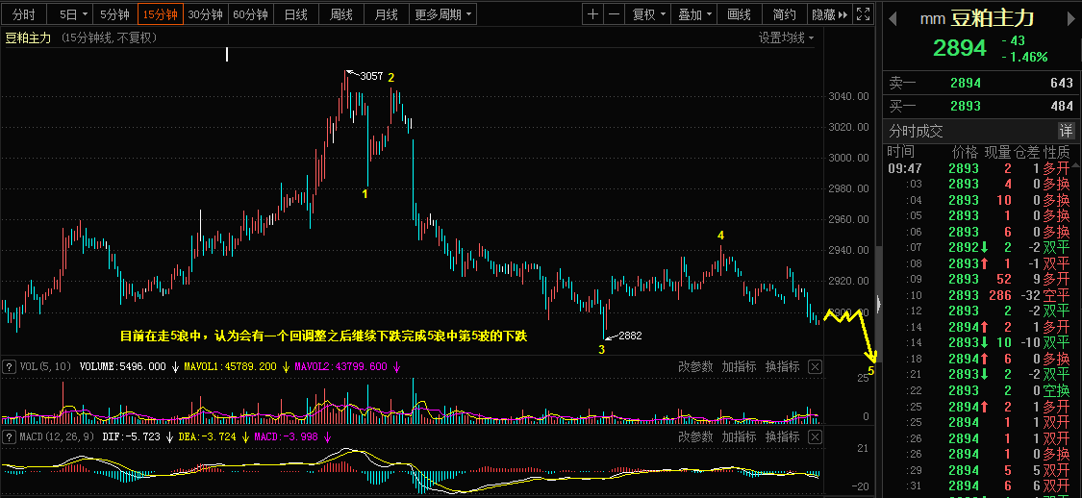Open help for MACD indicator
Image resolution: width=1082 pixels, height=498 pixels.
click(x=9, y=436)
